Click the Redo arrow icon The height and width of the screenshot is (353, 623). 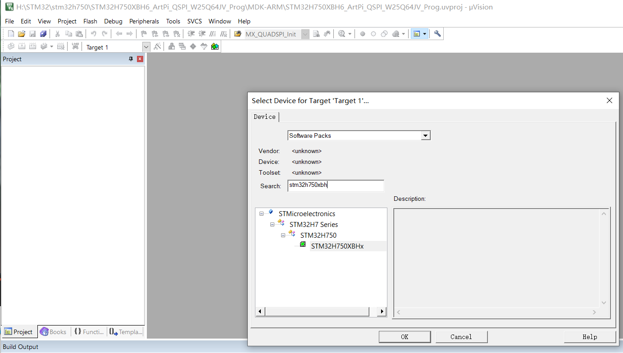(x=105, y=34)
